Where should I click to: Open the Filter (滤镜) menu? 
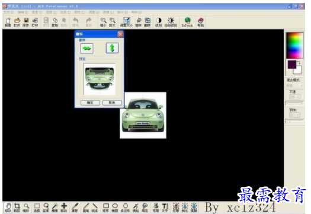(x=108, y=12)
